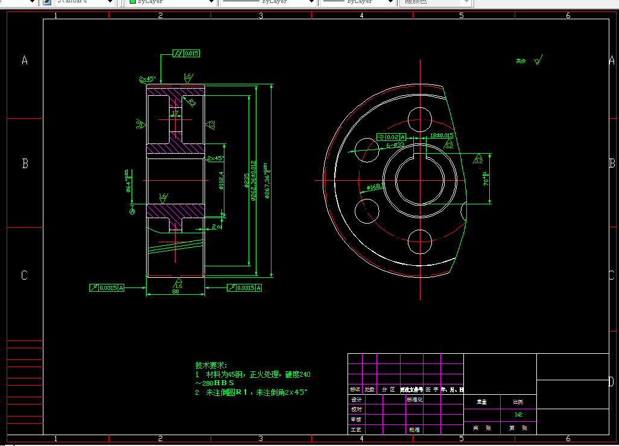
Task: Select the 批准 title block label
Action: [414, 430]
